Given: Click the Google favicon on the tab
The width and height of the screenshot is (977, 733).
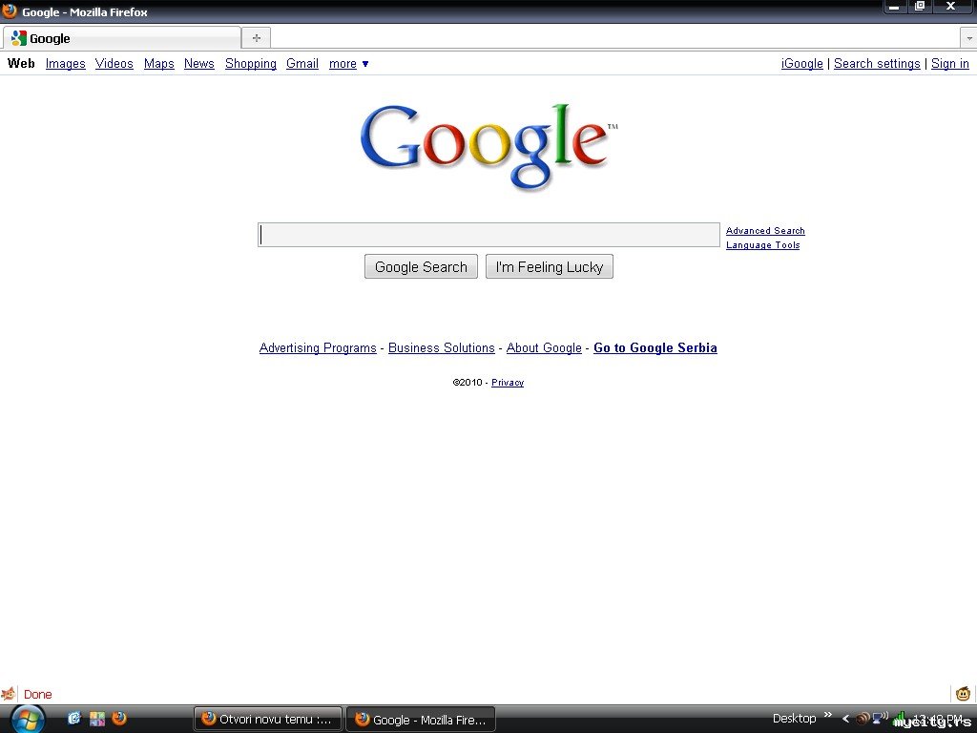Looking at the screenshot, I should click(x=19, y=38).
